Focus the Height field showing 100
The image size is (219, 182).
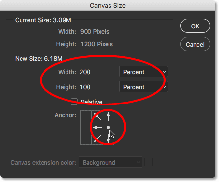point(98,87)
